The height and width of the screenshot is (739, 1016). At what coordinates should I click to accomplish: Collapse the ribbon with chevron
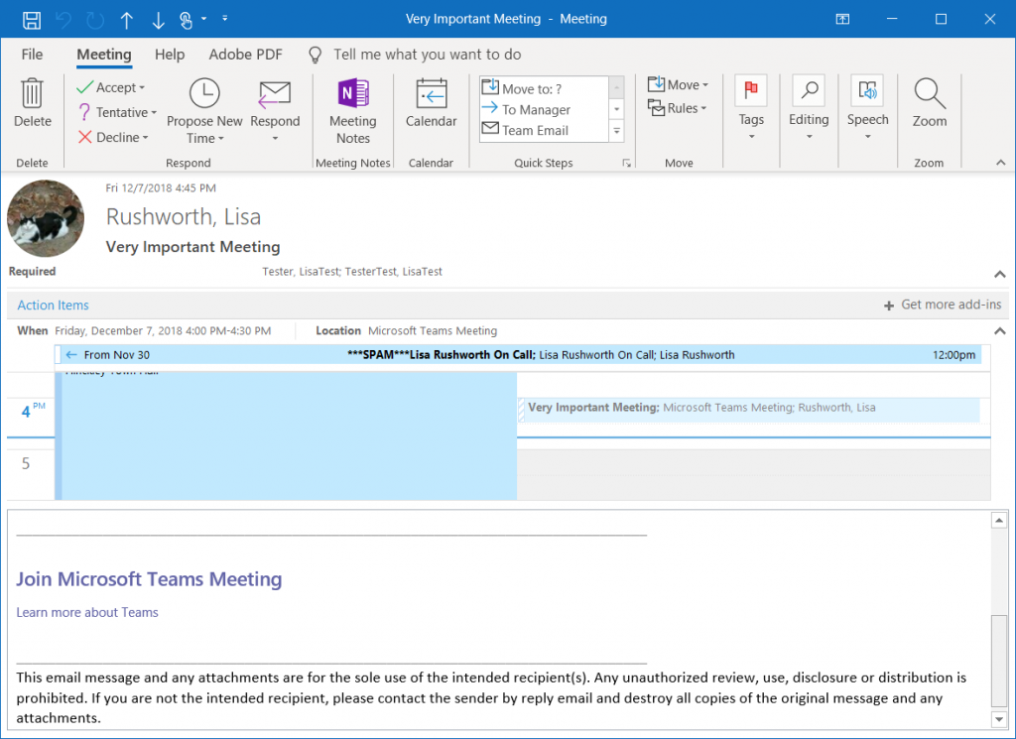tap(1000, 163)
